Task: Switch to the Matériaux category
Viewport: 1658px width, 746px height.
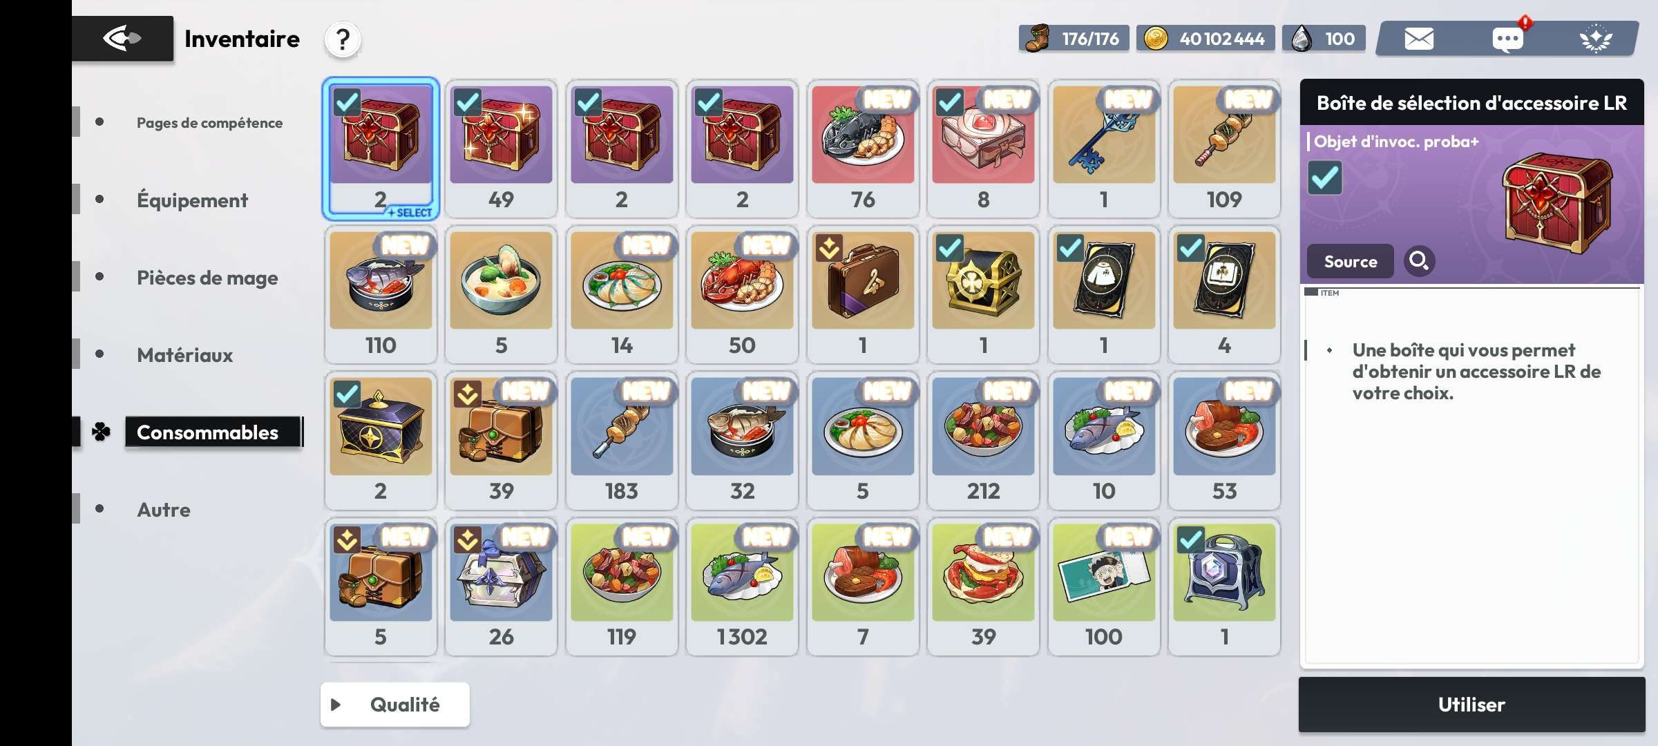Action: pyautogui.click(x=184, y=354)
